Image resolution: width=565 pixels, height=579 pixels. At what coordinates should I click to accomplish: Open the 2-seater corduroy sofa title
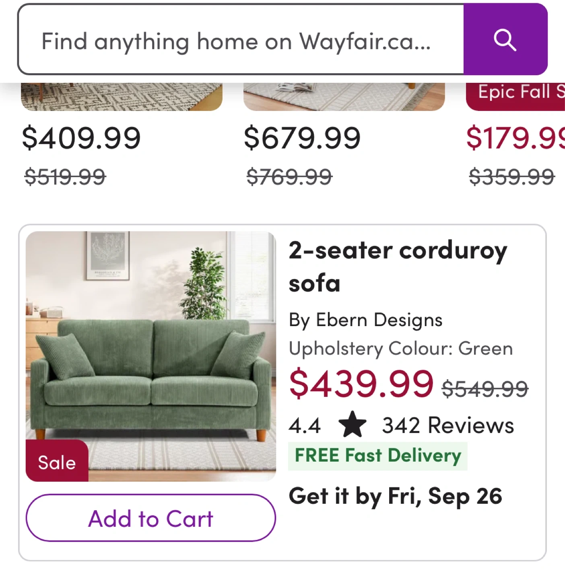[398, 266]
